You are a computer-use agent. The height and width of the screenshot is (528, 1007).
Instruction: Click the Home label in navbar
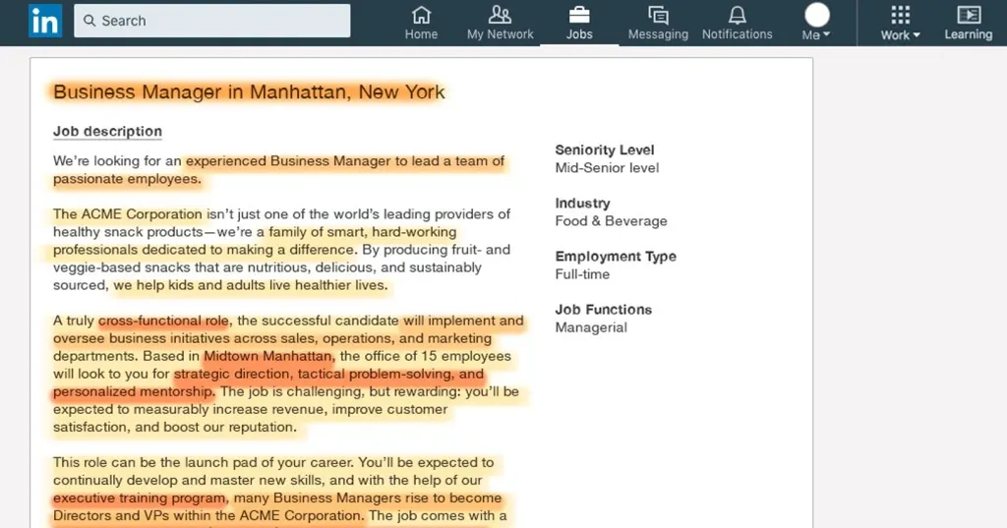pos(421,34)
